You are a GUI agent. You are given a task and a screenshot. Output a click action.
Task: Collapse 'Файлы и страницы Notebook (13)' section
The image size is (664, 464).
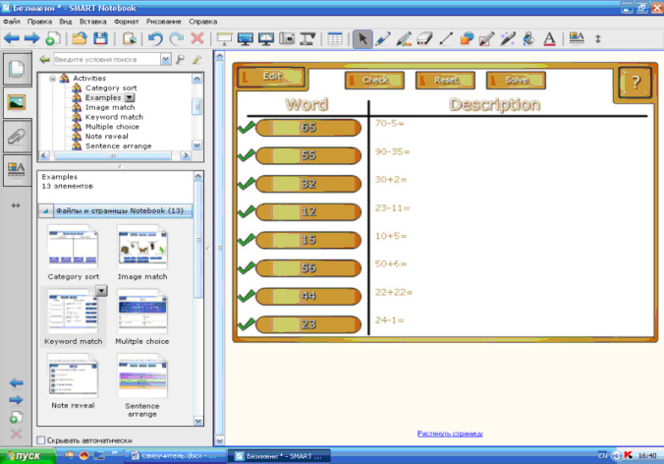click(45, 211)
